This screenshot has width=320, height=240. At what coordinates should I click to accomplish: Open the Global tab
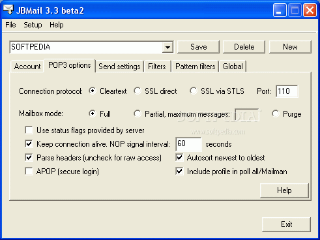[x=233, y=67]
